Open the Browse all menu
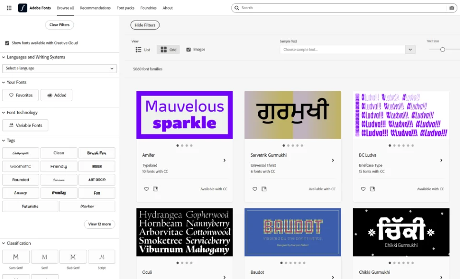Image resolution: width=460 pixels, height=279 pixels. 65,8
